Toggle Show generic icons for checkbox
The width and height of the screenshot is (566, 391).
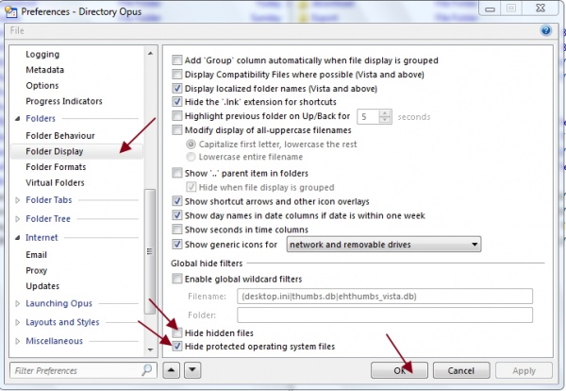(177, 245)
